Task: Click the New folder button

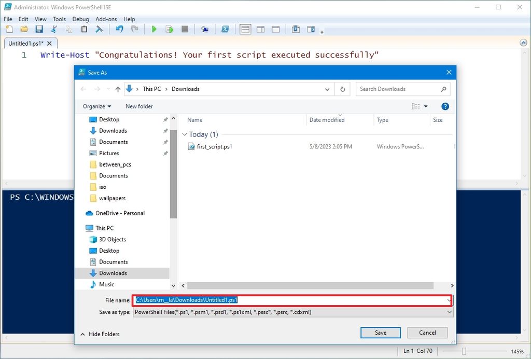Action: 139,106
